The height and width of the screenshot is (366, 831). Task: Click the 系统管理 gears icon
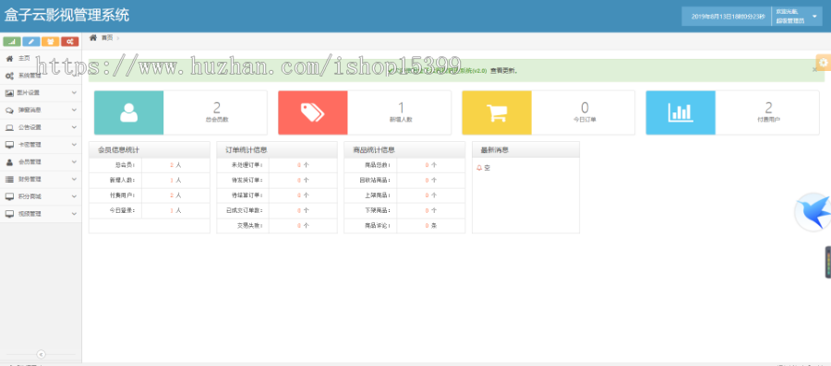pyautogui.click(x=9, y=76)
